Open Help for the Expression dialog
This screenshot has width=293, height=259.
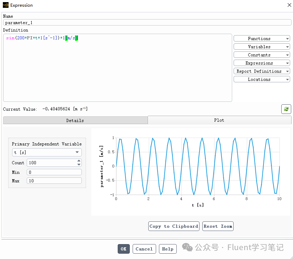click(167, 249)
